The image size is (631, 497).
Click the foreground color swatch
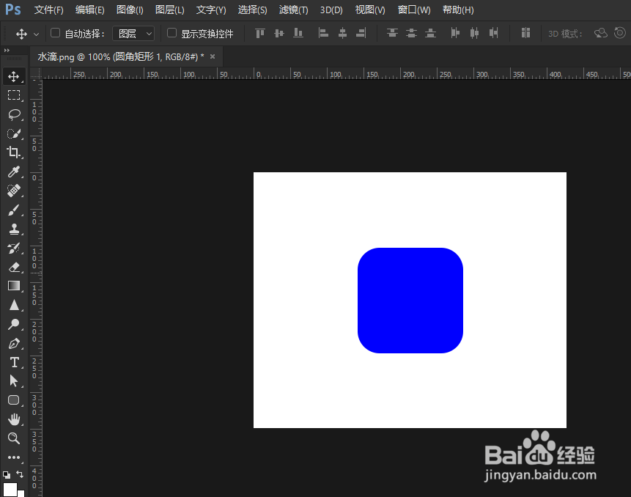pyautogui.click(x=10, y=490)
